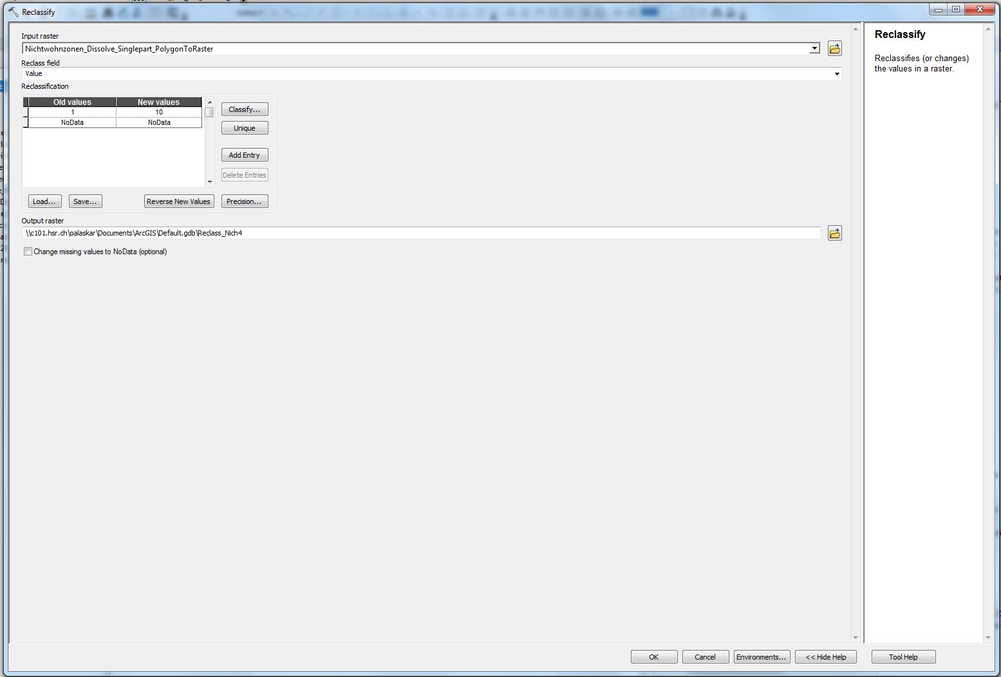This screenshot has height=677, width=1001.
Task: Open the Input raster dropdown list
Action: [814, 49]
